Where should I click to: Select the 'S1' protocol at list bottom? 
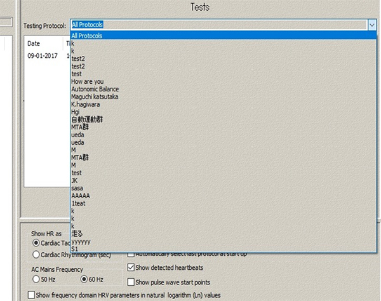(75, 249)
